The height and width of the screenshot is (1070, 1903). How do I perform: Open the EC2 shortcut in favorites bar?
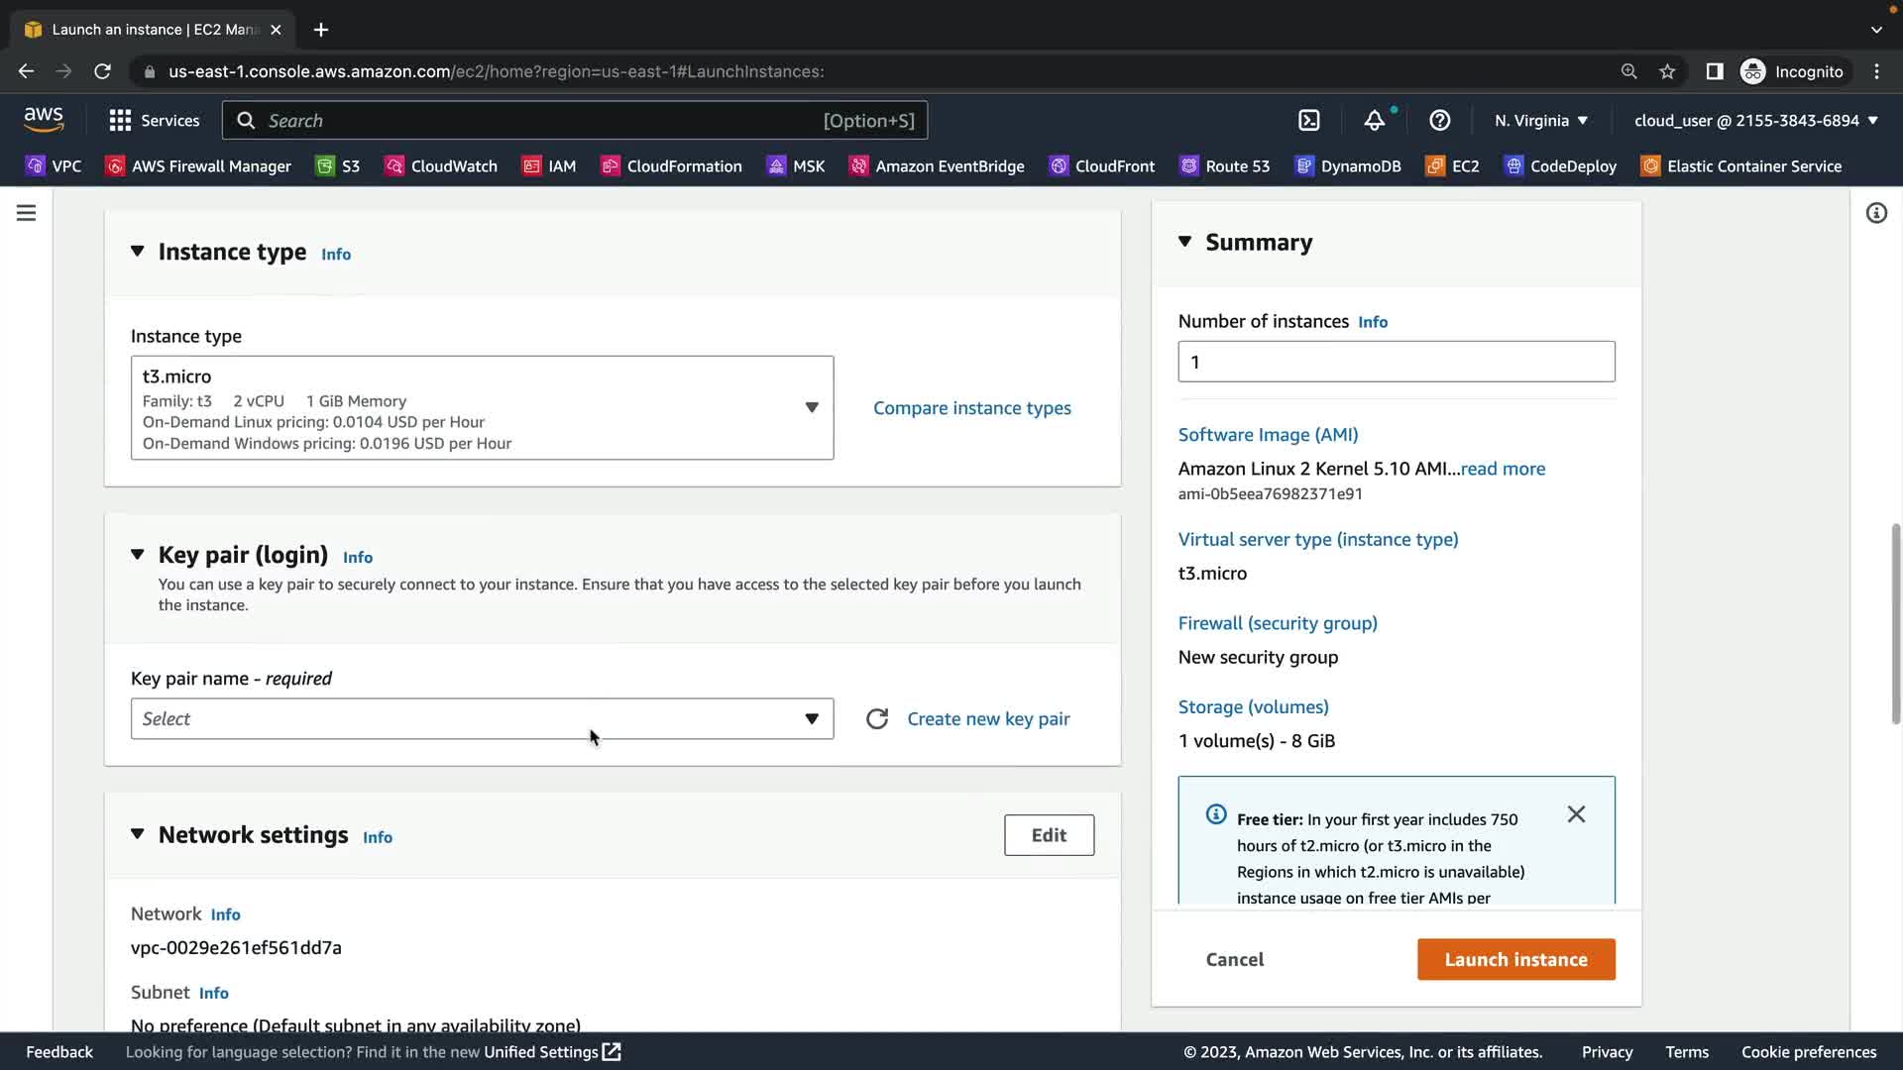click(x=1453, y=166)
